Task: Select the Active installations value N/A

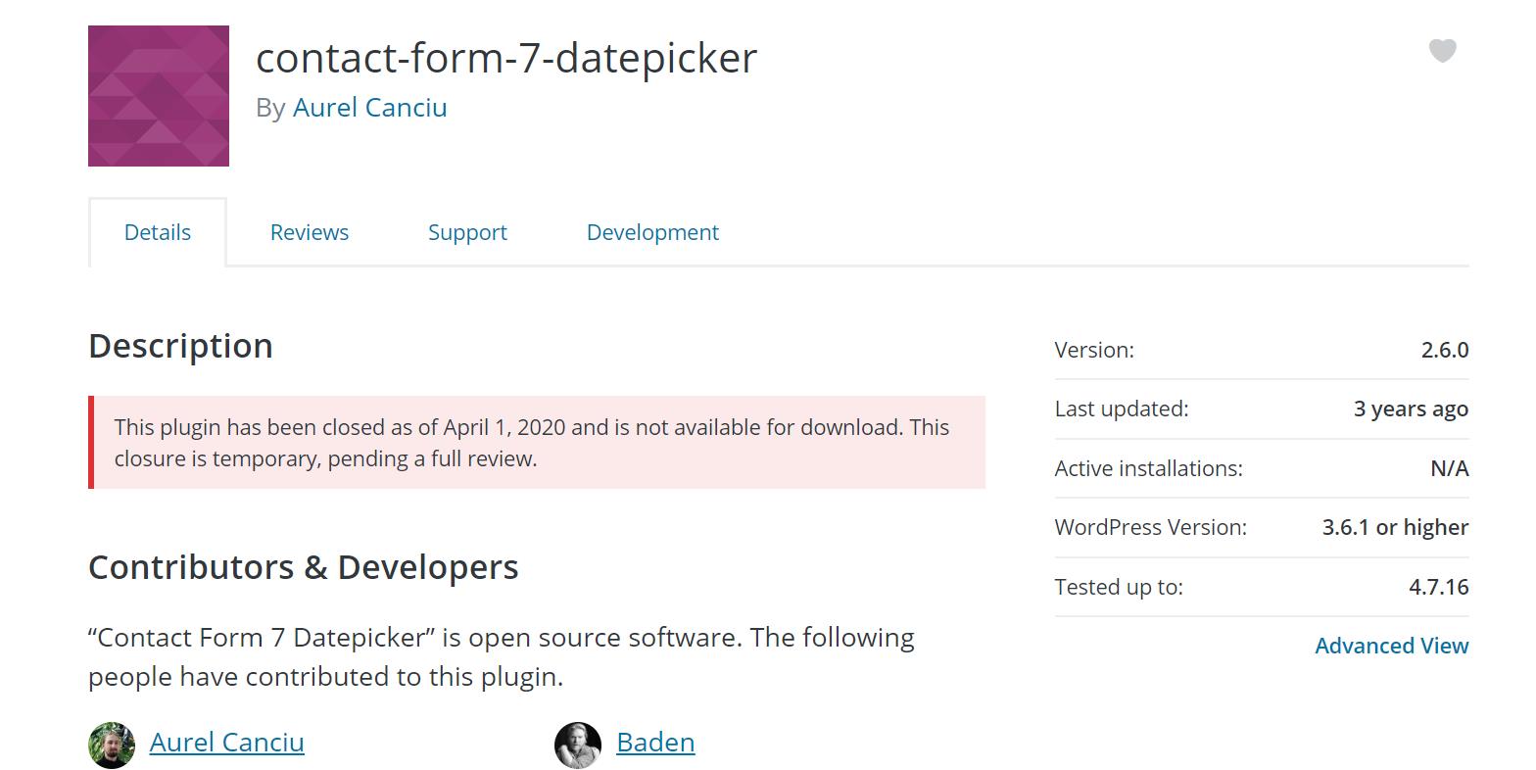Action: 1450,468
